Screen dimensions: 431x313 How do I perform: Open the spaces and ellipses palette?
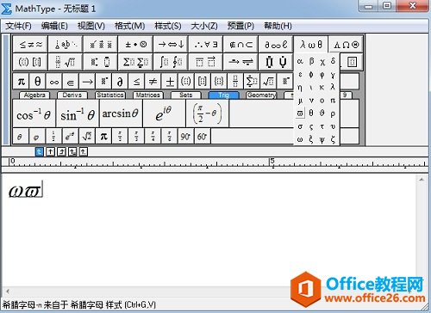[x=66, y=45]
